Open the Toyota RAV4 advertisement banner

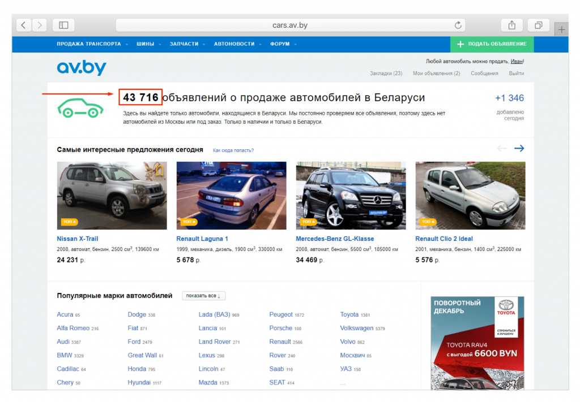click(477, 343)
